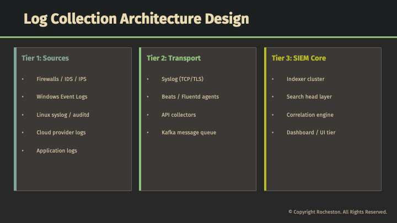The width and height of the screenshot is (397, 223).
Task: Select the Dashboard / UI tier entry
Action: pyautogui.click(x=311, y=133)
